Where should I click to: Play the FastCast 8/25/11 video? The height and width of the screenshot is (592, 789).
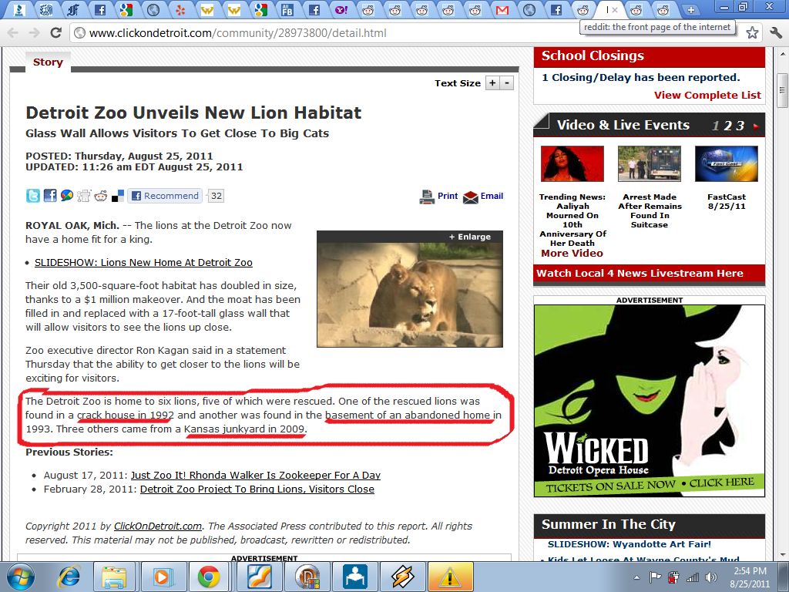pos(726,163)
